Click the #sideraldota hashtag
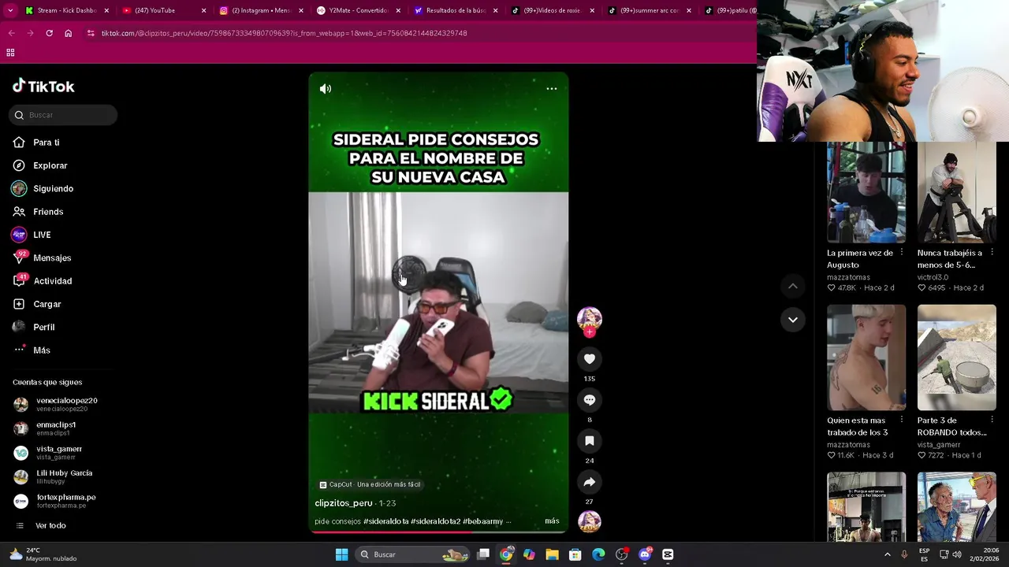The width and height of the screenshot is (1009, 567). coord(385,521)
